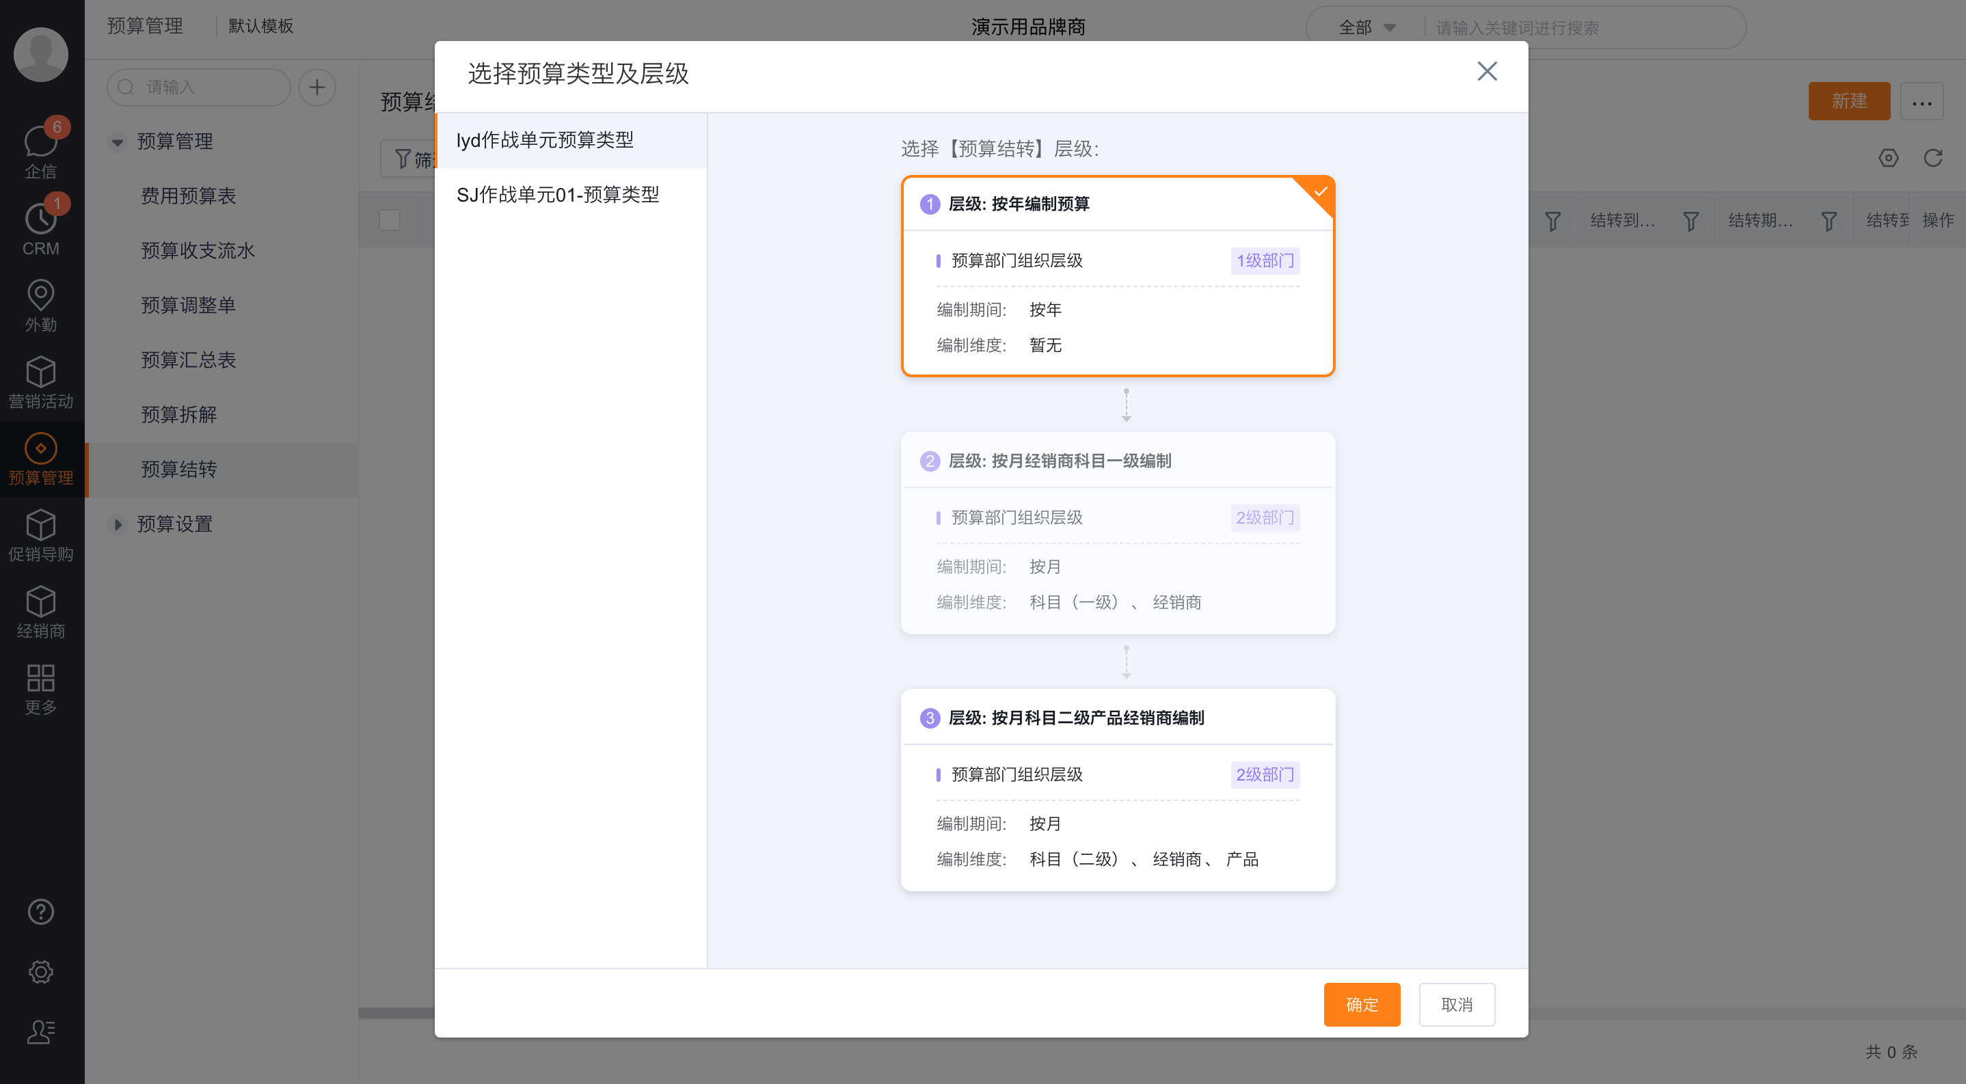Click the 筛选 filter button
1966x1084 pixels.
pyautogui.click(x=408, y=159)
